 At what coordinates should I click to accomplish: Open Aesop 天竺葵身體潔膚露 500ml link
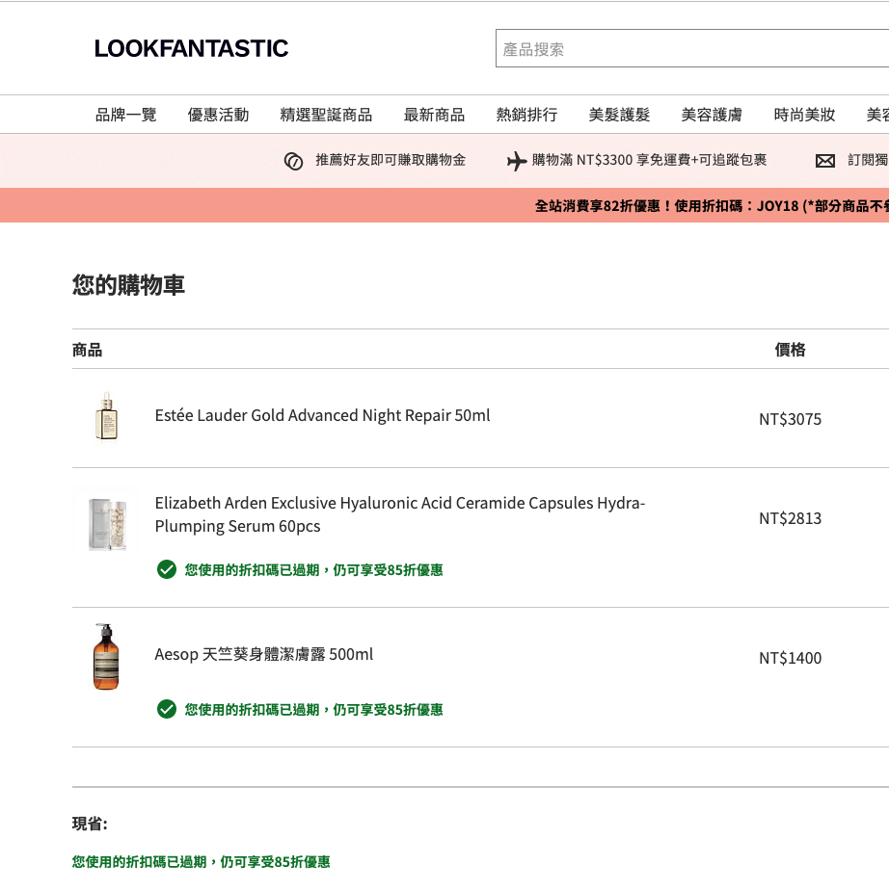pos(264,655)
